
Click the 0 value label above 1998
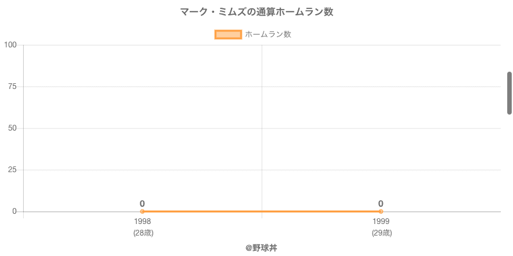[x=142, y=204]
